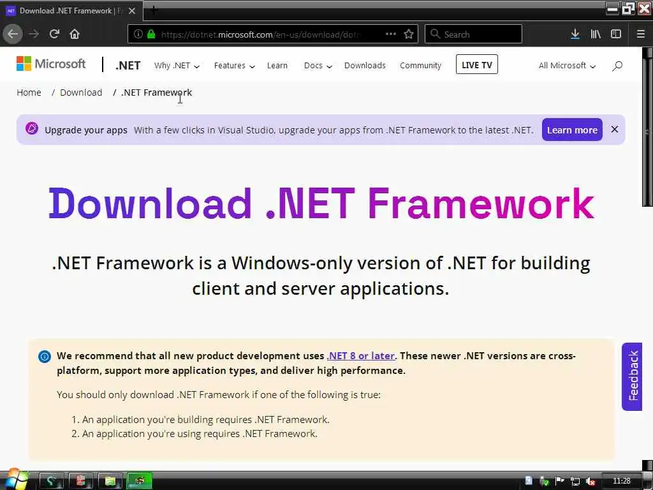653x490 pixels.
Task: View site information via the info icon
Action: point(138,34)
